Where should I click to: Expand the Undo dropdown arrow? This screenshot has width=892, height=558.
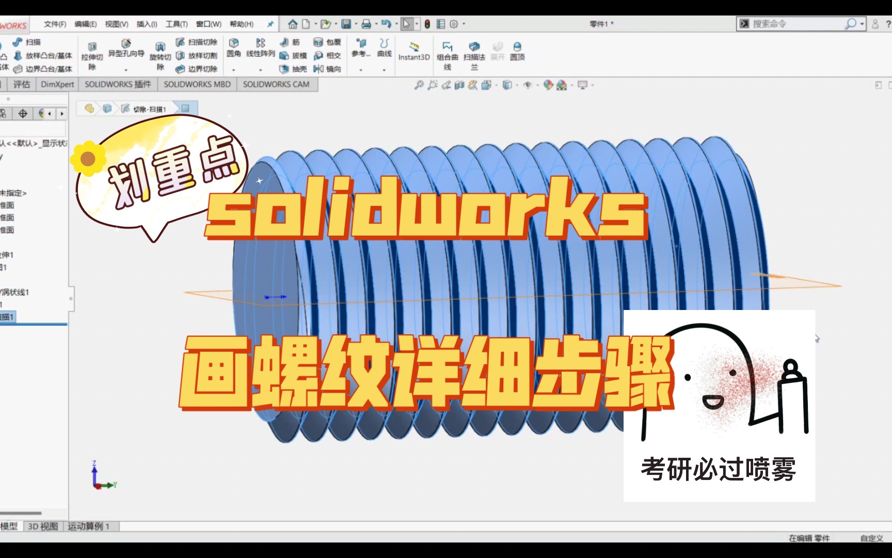396,24
